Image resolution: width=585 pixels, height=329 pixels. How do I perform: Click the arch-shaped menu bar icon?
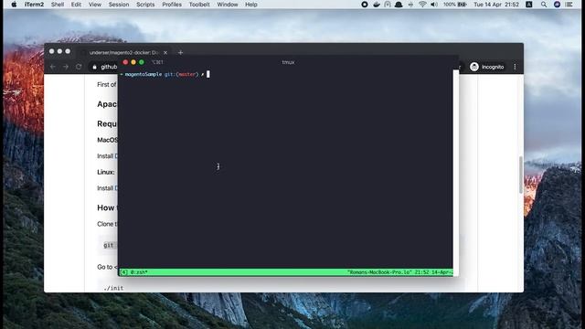pos(388,5)
